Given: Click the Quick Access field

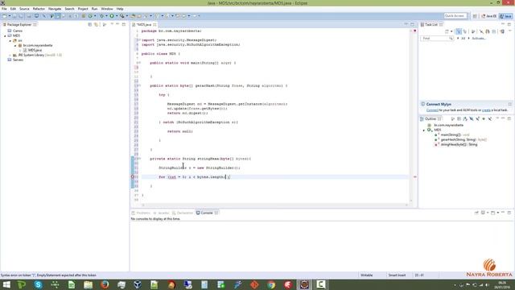Looking at the screenshot, I should (455, 16).
